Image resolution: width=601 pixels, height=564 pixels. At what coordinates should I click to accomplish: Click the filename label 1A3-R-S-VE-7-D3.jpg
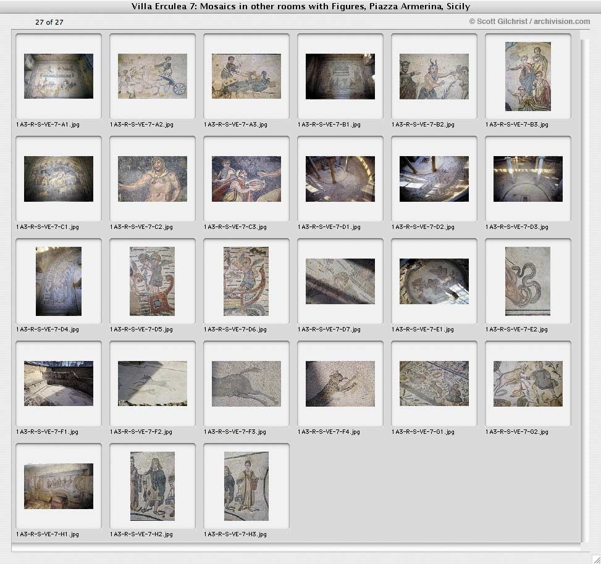click(x=516, y=227)
